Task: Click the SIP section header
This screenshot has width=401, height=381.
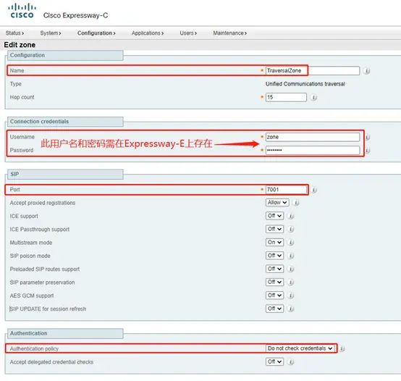Action: [65, 175]
